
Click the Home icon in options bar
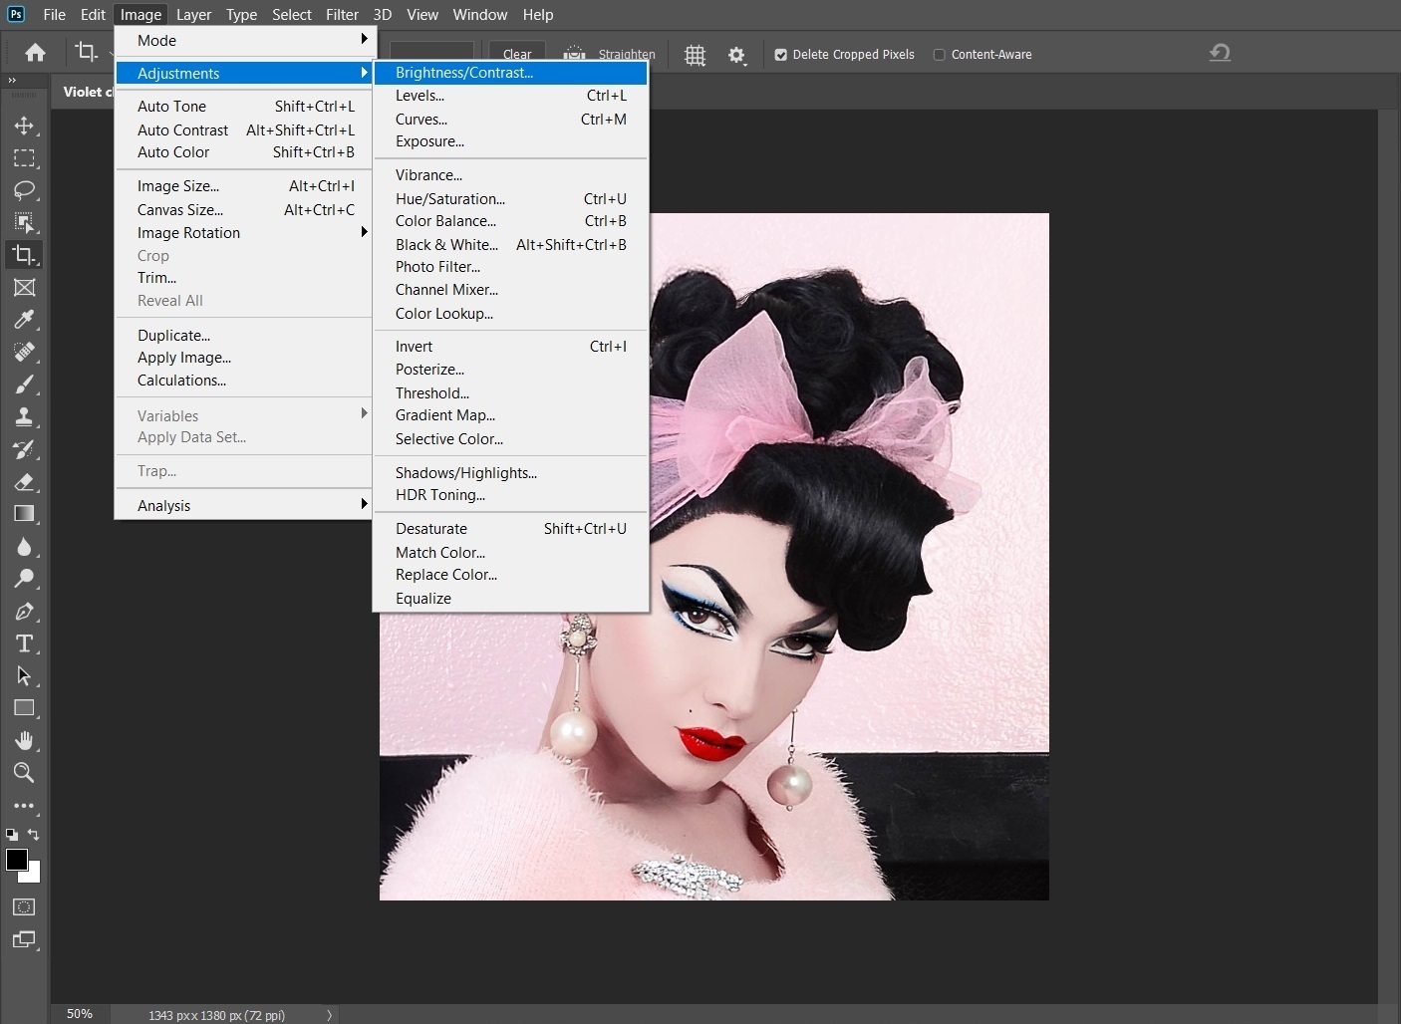(35, 53)
